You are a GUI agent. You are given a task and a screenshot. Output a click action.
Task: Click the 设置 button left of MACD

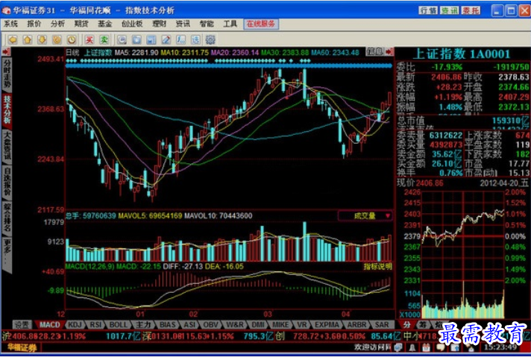22,324
